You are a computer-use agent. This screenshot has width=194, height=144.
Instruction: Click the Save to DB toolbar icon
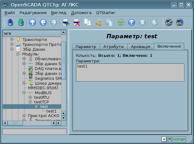(21, 22)
